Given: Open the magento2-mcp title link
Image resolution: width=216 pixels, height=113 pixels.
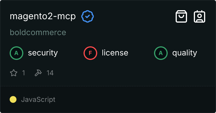Looking at the screenshot, I should [x=43, y=16].
